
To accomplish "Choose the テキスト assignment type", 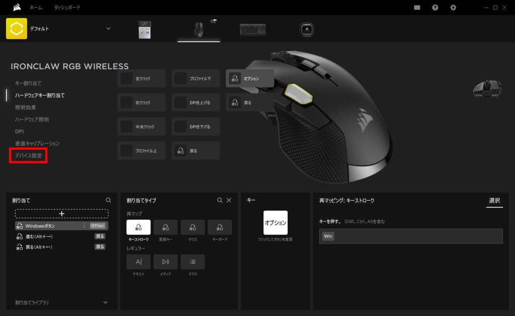I will point(139,262).
